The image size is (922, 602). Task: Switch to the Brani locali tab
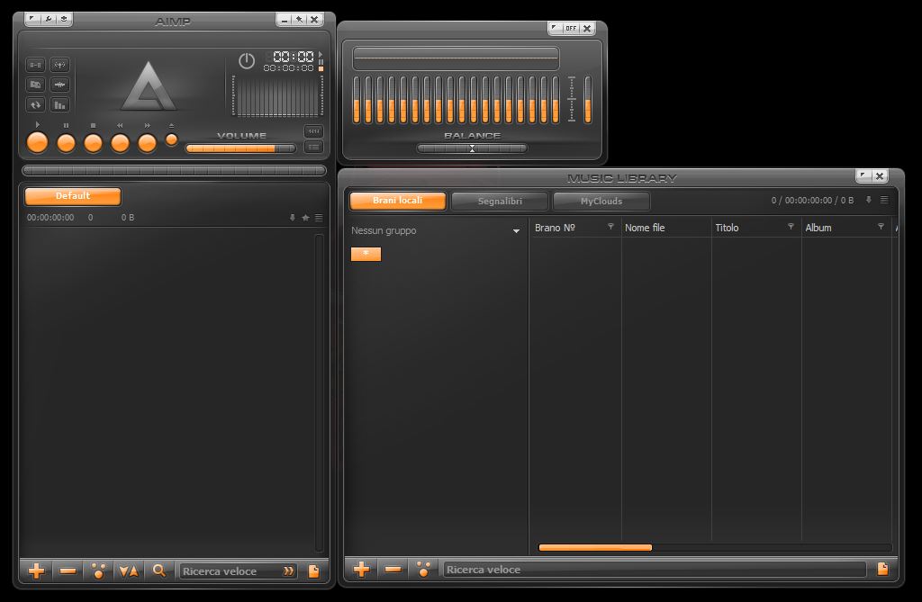[397, 201]
